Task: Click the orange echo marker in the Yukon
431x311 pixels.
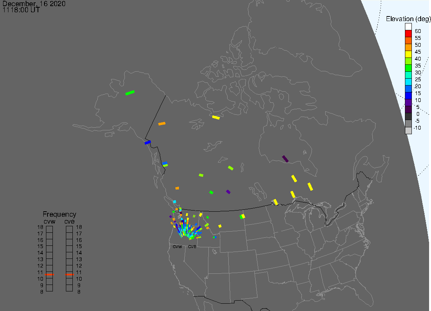Action: tap(162, 123)
